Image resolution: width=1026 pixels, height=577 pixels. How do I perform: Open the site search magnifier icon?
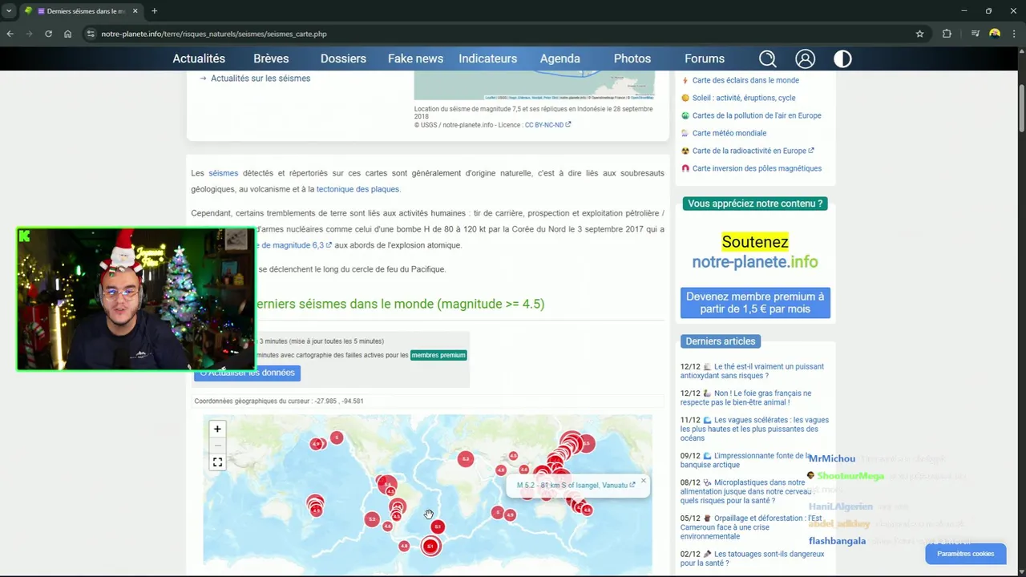click(x=767, y=59)
